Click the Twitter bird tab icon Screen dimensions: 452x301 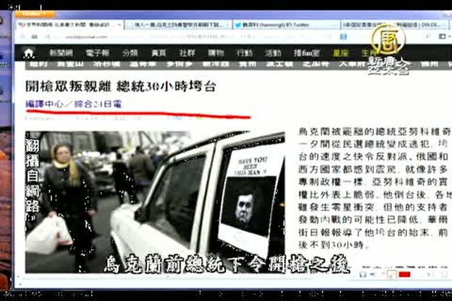point(238,25)
